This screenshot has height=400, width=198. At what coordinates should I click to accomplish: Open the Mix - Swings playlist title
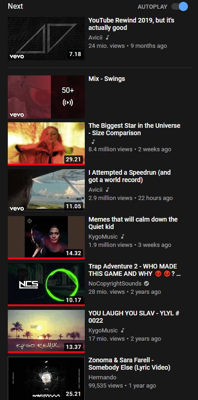tap(107, 79)
